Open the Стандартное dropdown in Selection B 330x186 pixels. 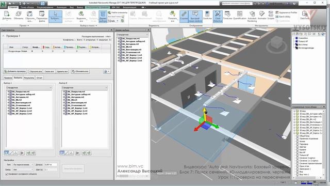(85, 87)
